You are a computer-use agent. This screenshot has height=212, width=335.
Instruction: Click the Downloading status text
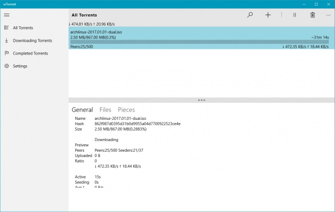(x=106, y=139)
